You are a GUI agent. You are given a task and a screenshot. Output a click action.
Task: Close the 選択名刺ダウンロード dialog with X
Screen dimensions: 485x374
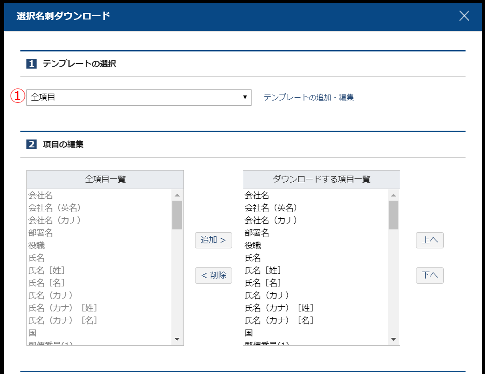[464, 16]
